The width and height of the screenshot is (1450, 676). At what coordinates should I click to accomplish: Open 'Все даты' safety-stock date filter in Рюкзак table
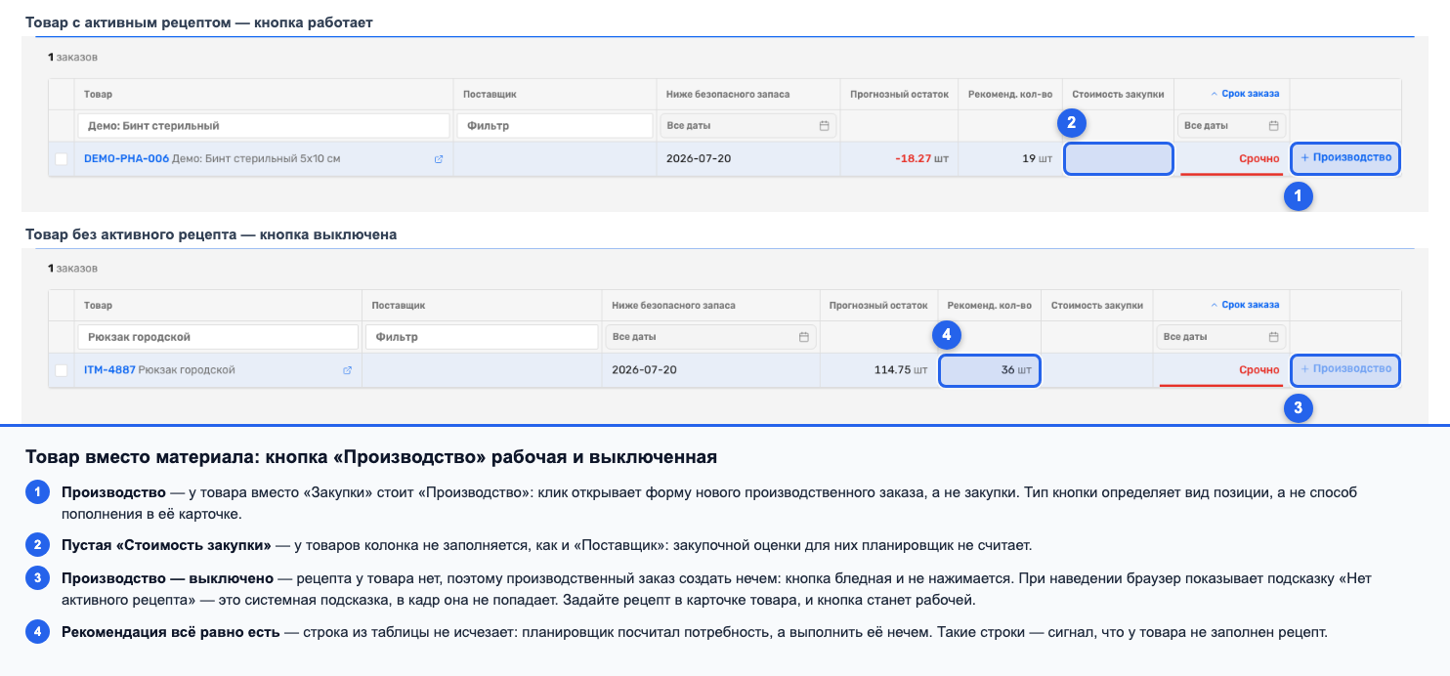710,337
